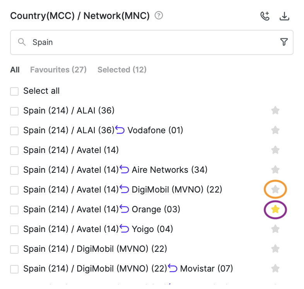Star the Avatel DigiMobil (MVNO) (22) entry
The width and height of the screenshot is (304, 289).
point(275,189)
